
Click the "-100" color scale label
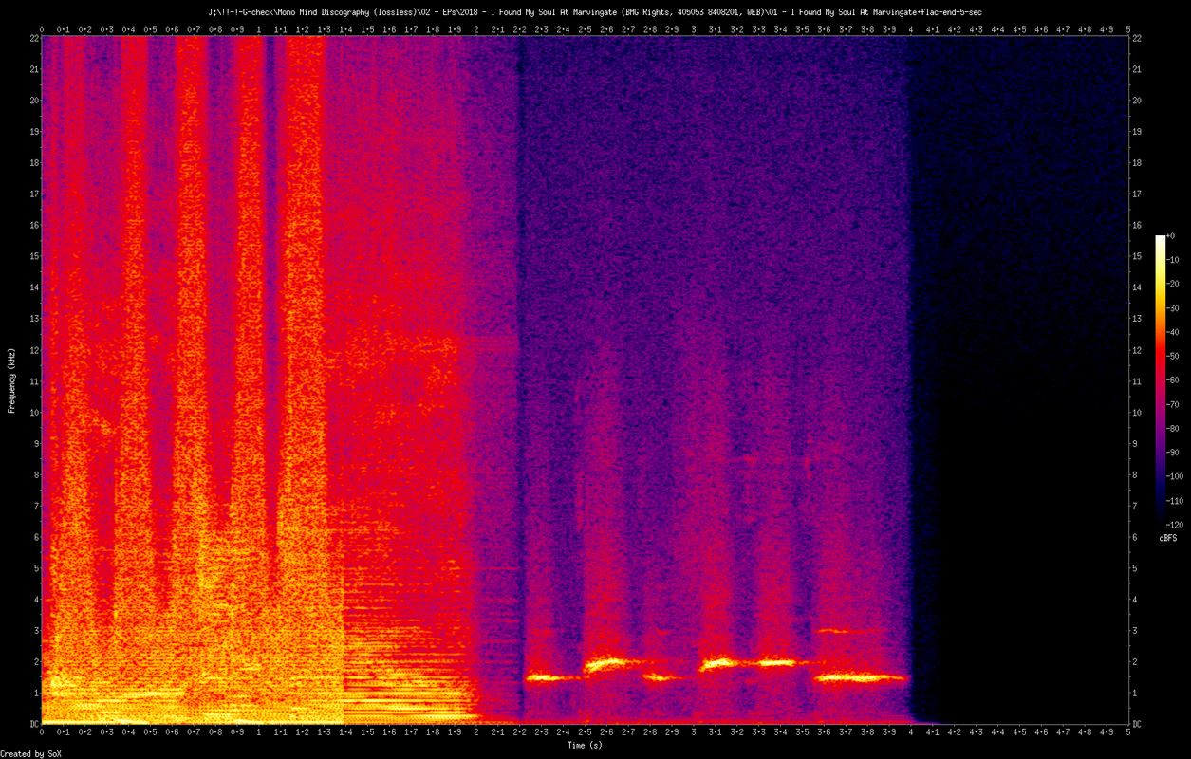(1175, 476)
